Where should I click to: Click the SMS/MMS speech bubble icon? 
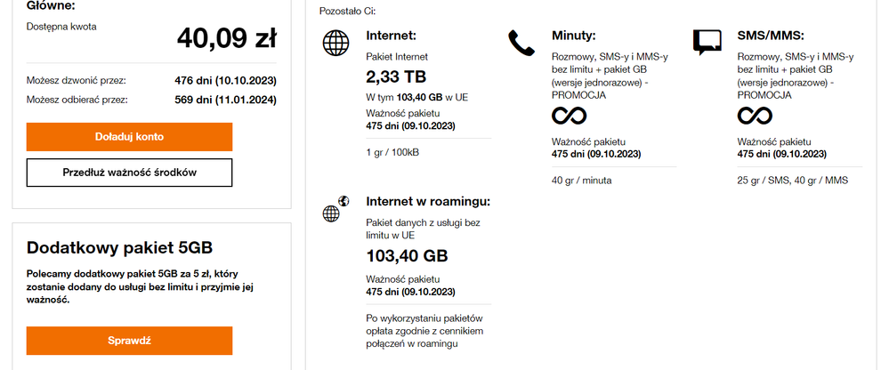[x=707, y=42]
